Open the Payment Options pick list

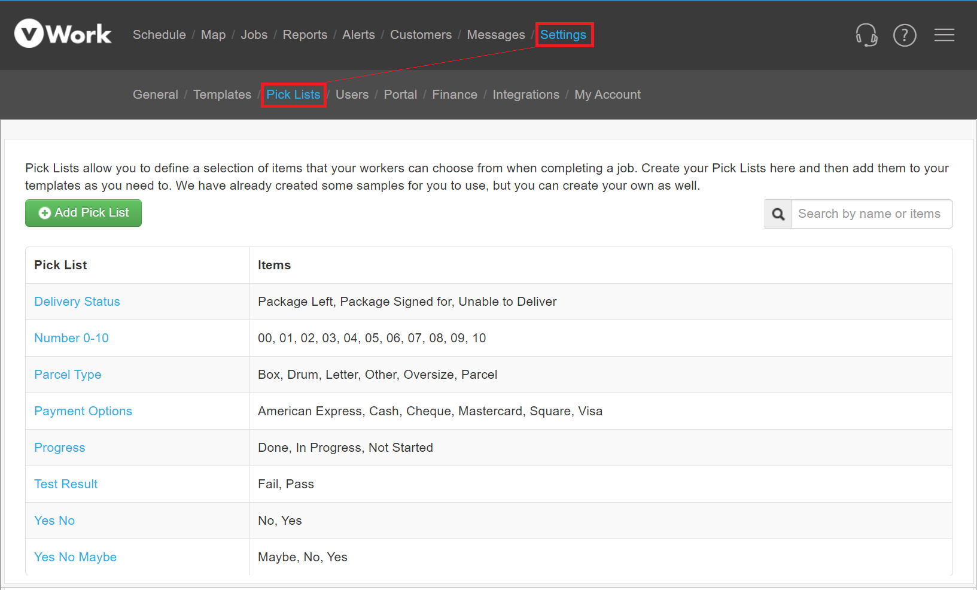(x=83, y=411)
